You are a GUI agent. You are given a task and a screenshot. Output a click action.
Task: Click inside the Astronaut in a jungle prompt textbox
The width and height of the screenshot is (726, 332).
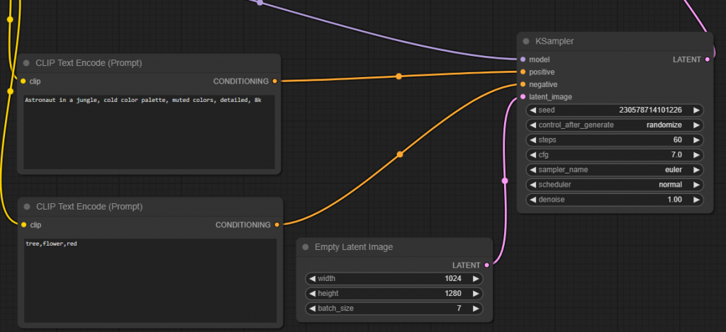click(149, 132)
